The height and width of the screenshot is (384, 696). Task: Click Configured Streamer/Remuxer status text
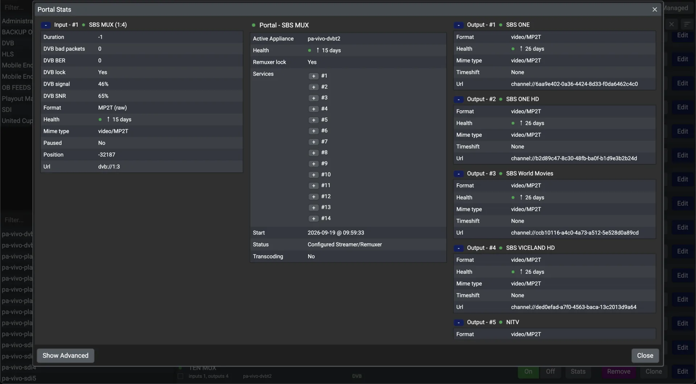pos(344,245)
